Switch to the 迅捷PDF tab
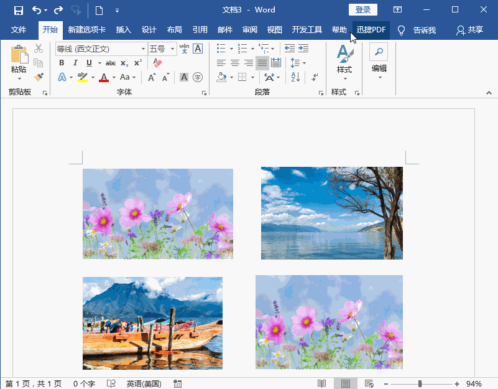 [371, 30]
